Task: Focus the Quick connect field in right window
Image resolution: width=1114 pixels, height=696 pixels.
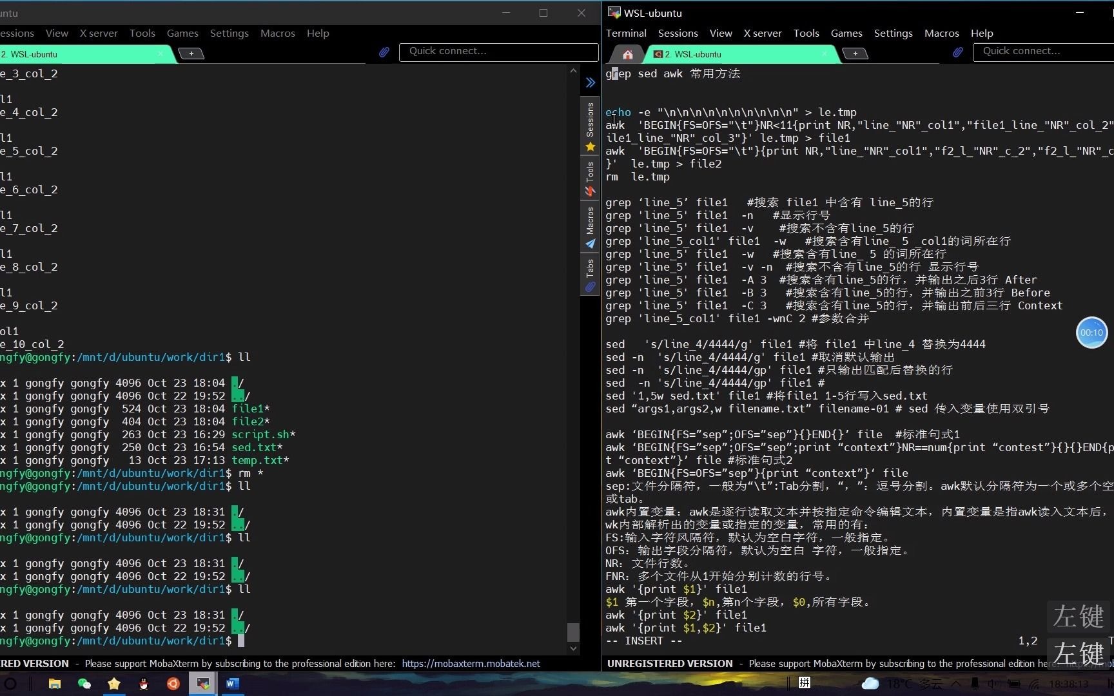Action: click(1044, 52)
